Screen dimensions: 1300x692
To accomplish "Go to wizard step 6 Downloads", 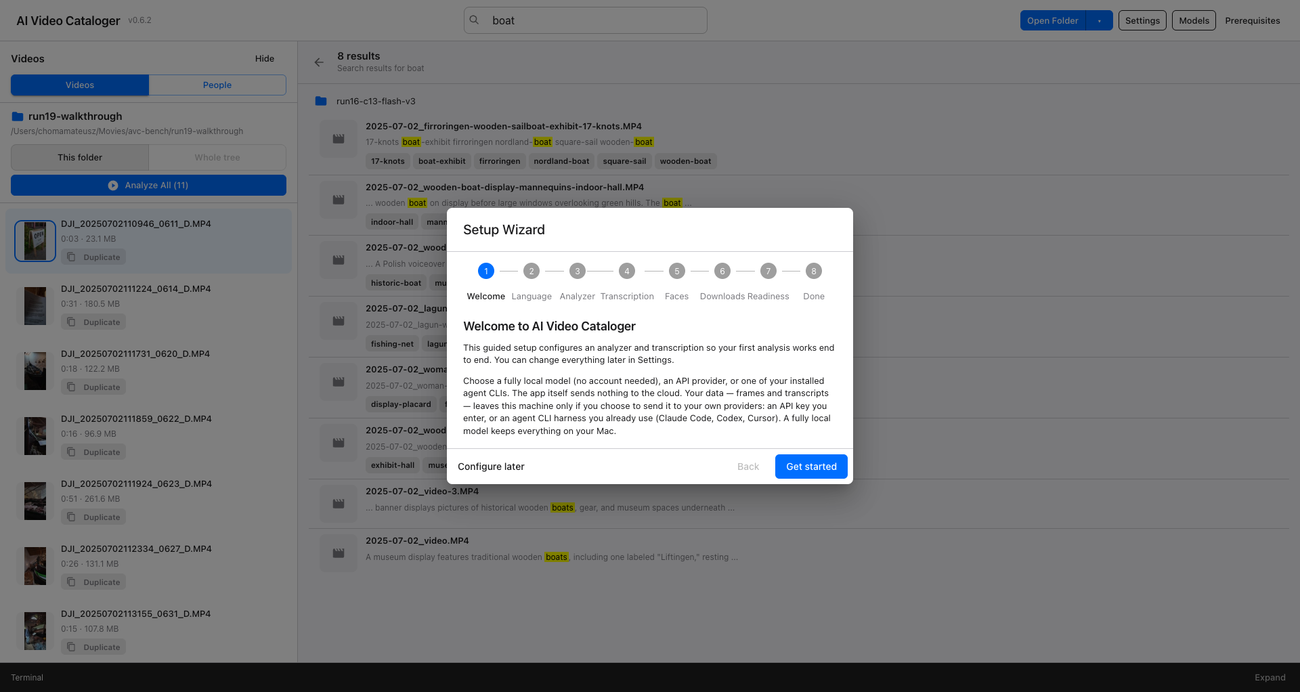I will point(722,272).
